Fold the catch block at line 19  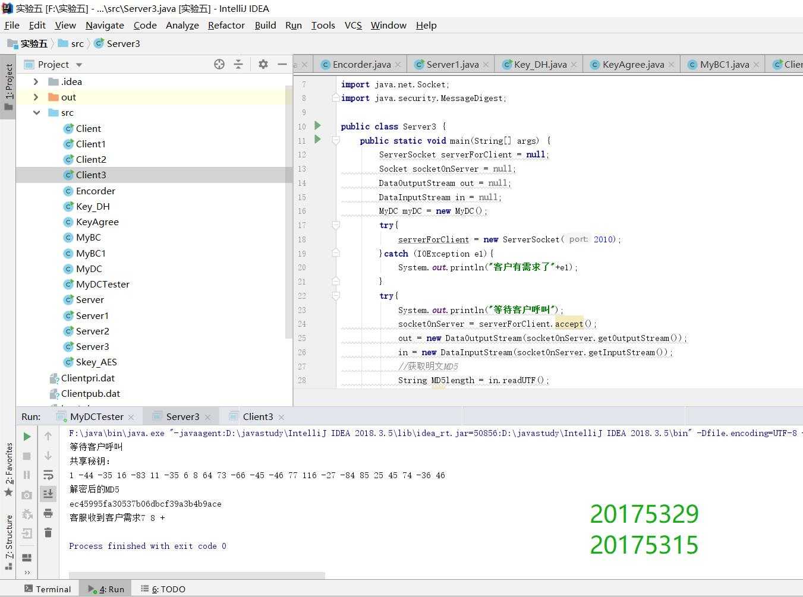[336, 253]
